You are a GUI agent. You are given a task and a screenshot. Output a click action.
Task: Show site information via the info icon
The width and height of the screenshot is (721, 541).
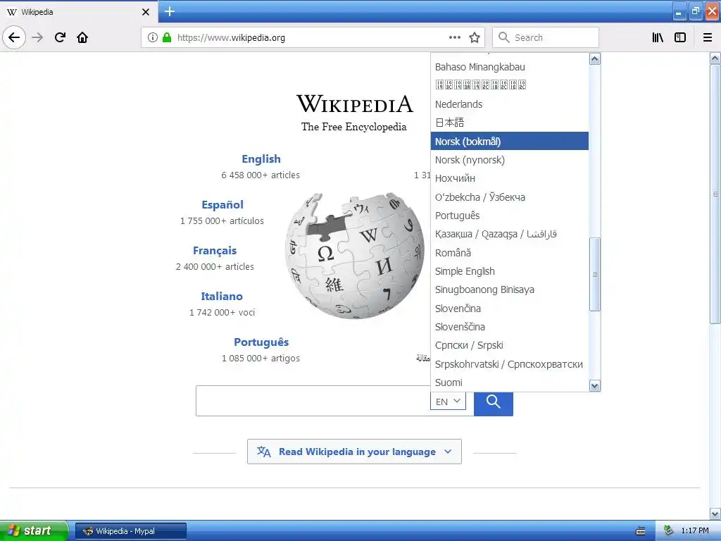[153, 37]
